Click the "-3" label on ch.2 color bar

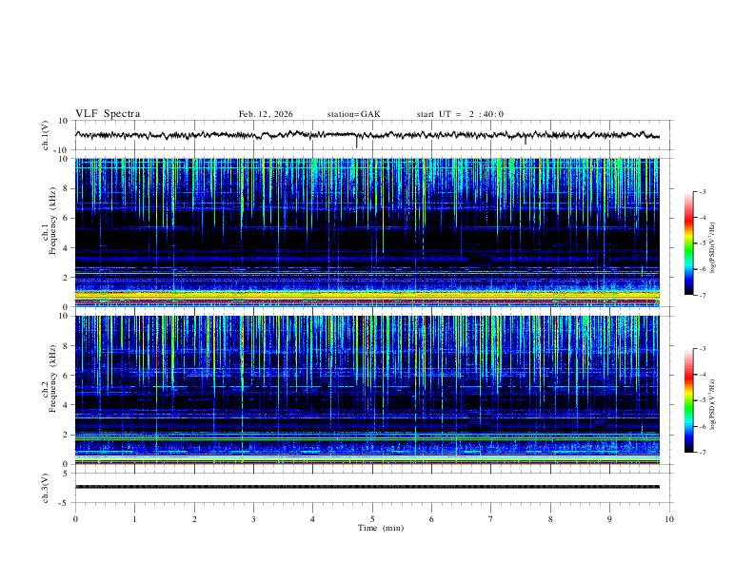coord(702,349)
